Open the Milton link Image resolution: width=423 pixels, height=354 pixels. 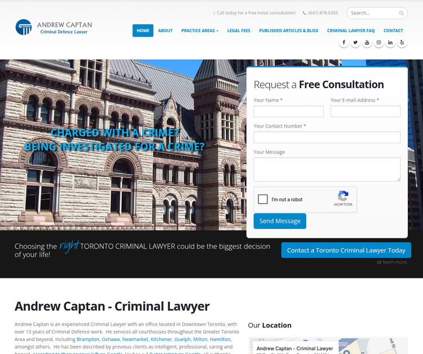(200, 339)
